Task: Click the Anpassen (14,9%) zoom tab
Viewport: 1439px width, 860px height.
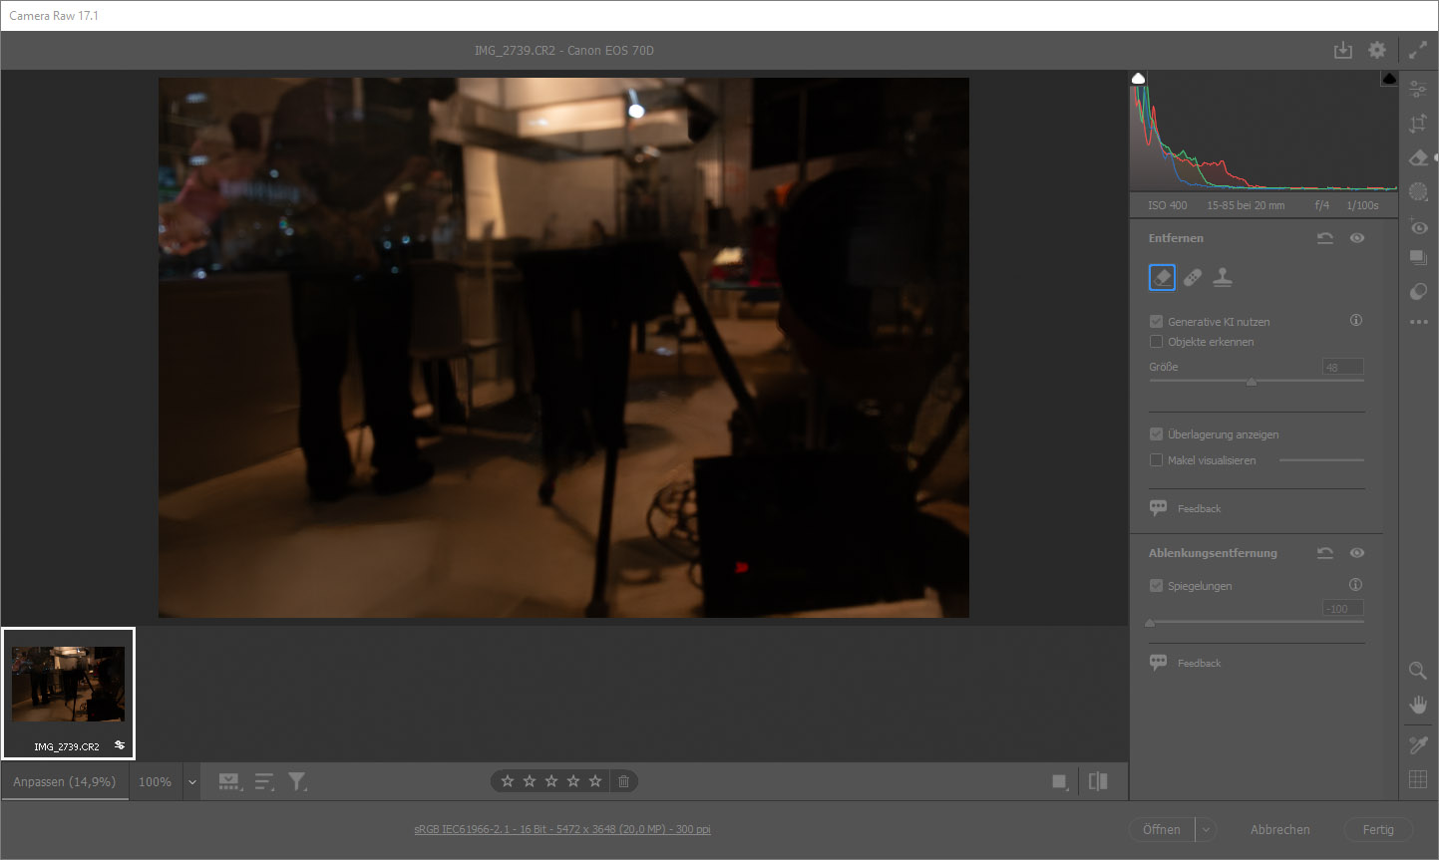Action: tap(65, 782)
